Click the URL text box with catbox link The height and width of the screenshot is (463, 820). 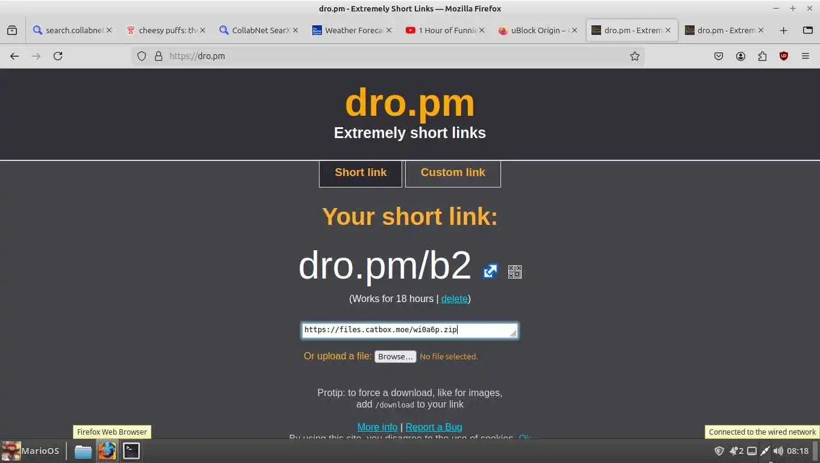pyautogui.click(x=409, y=330)
